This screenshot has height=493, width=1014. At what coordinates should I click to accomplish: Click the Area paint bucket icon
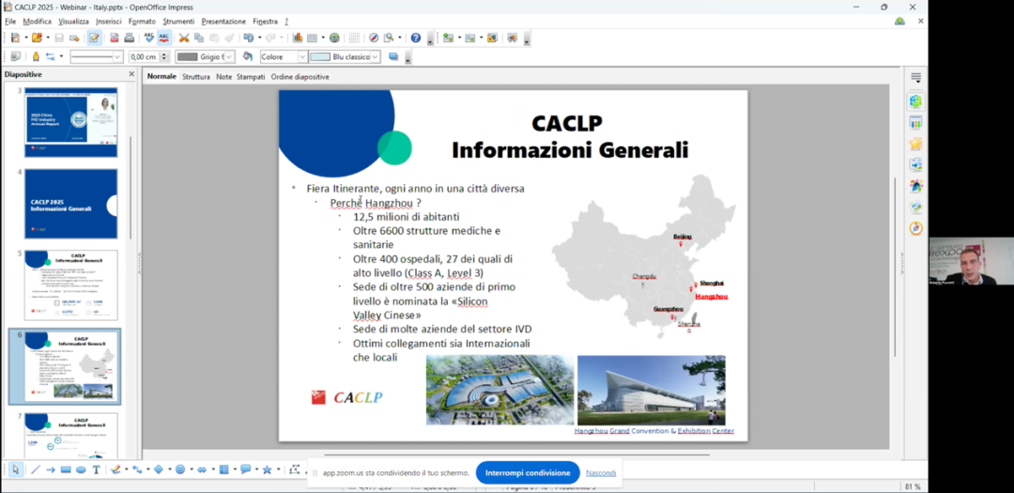pos(247,57)
